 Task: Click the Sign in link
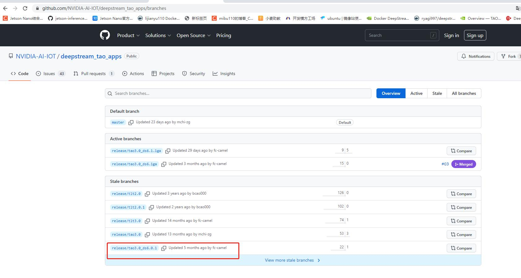tap(451, 36)
